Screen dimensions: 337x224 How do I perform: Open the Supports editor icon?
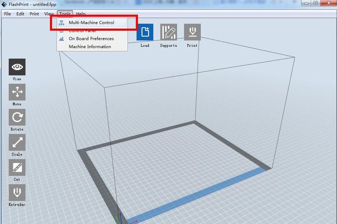click(x=168, y=32)
